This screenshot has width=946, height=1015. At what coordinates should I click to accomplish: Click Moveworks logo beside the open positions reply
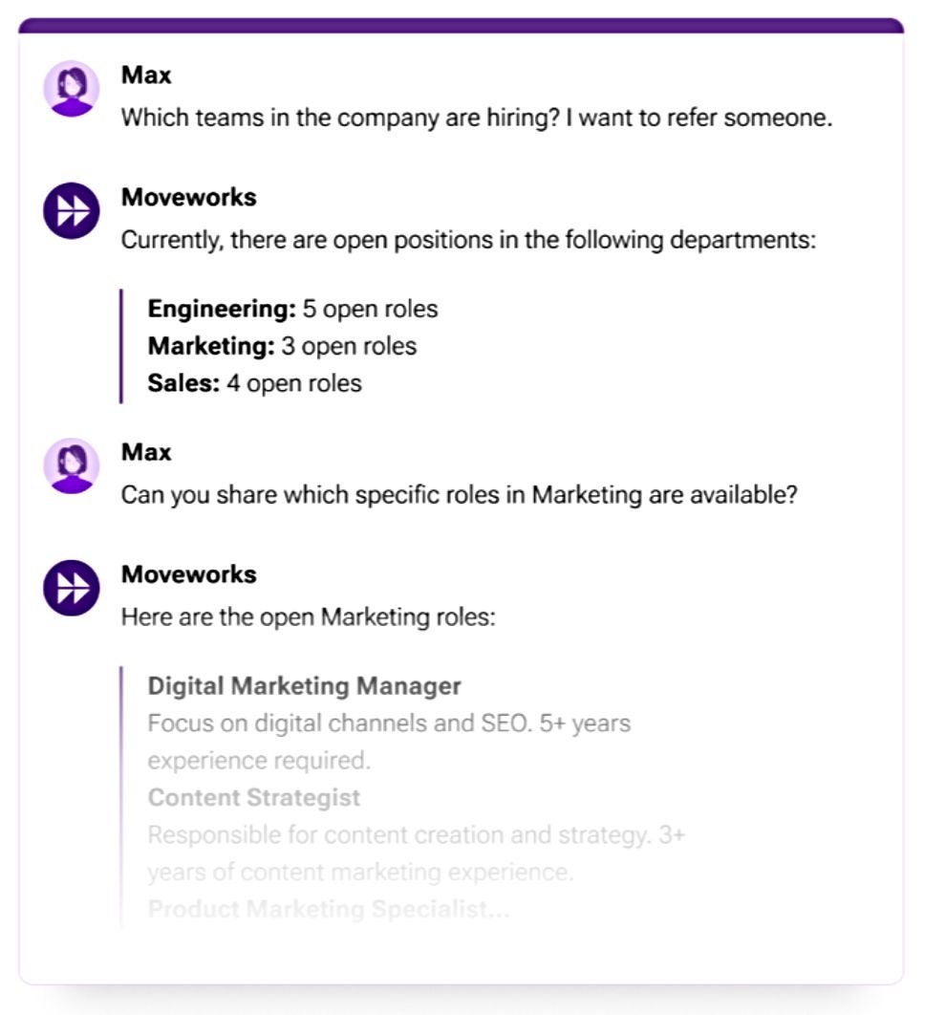[x=71, y=210]
